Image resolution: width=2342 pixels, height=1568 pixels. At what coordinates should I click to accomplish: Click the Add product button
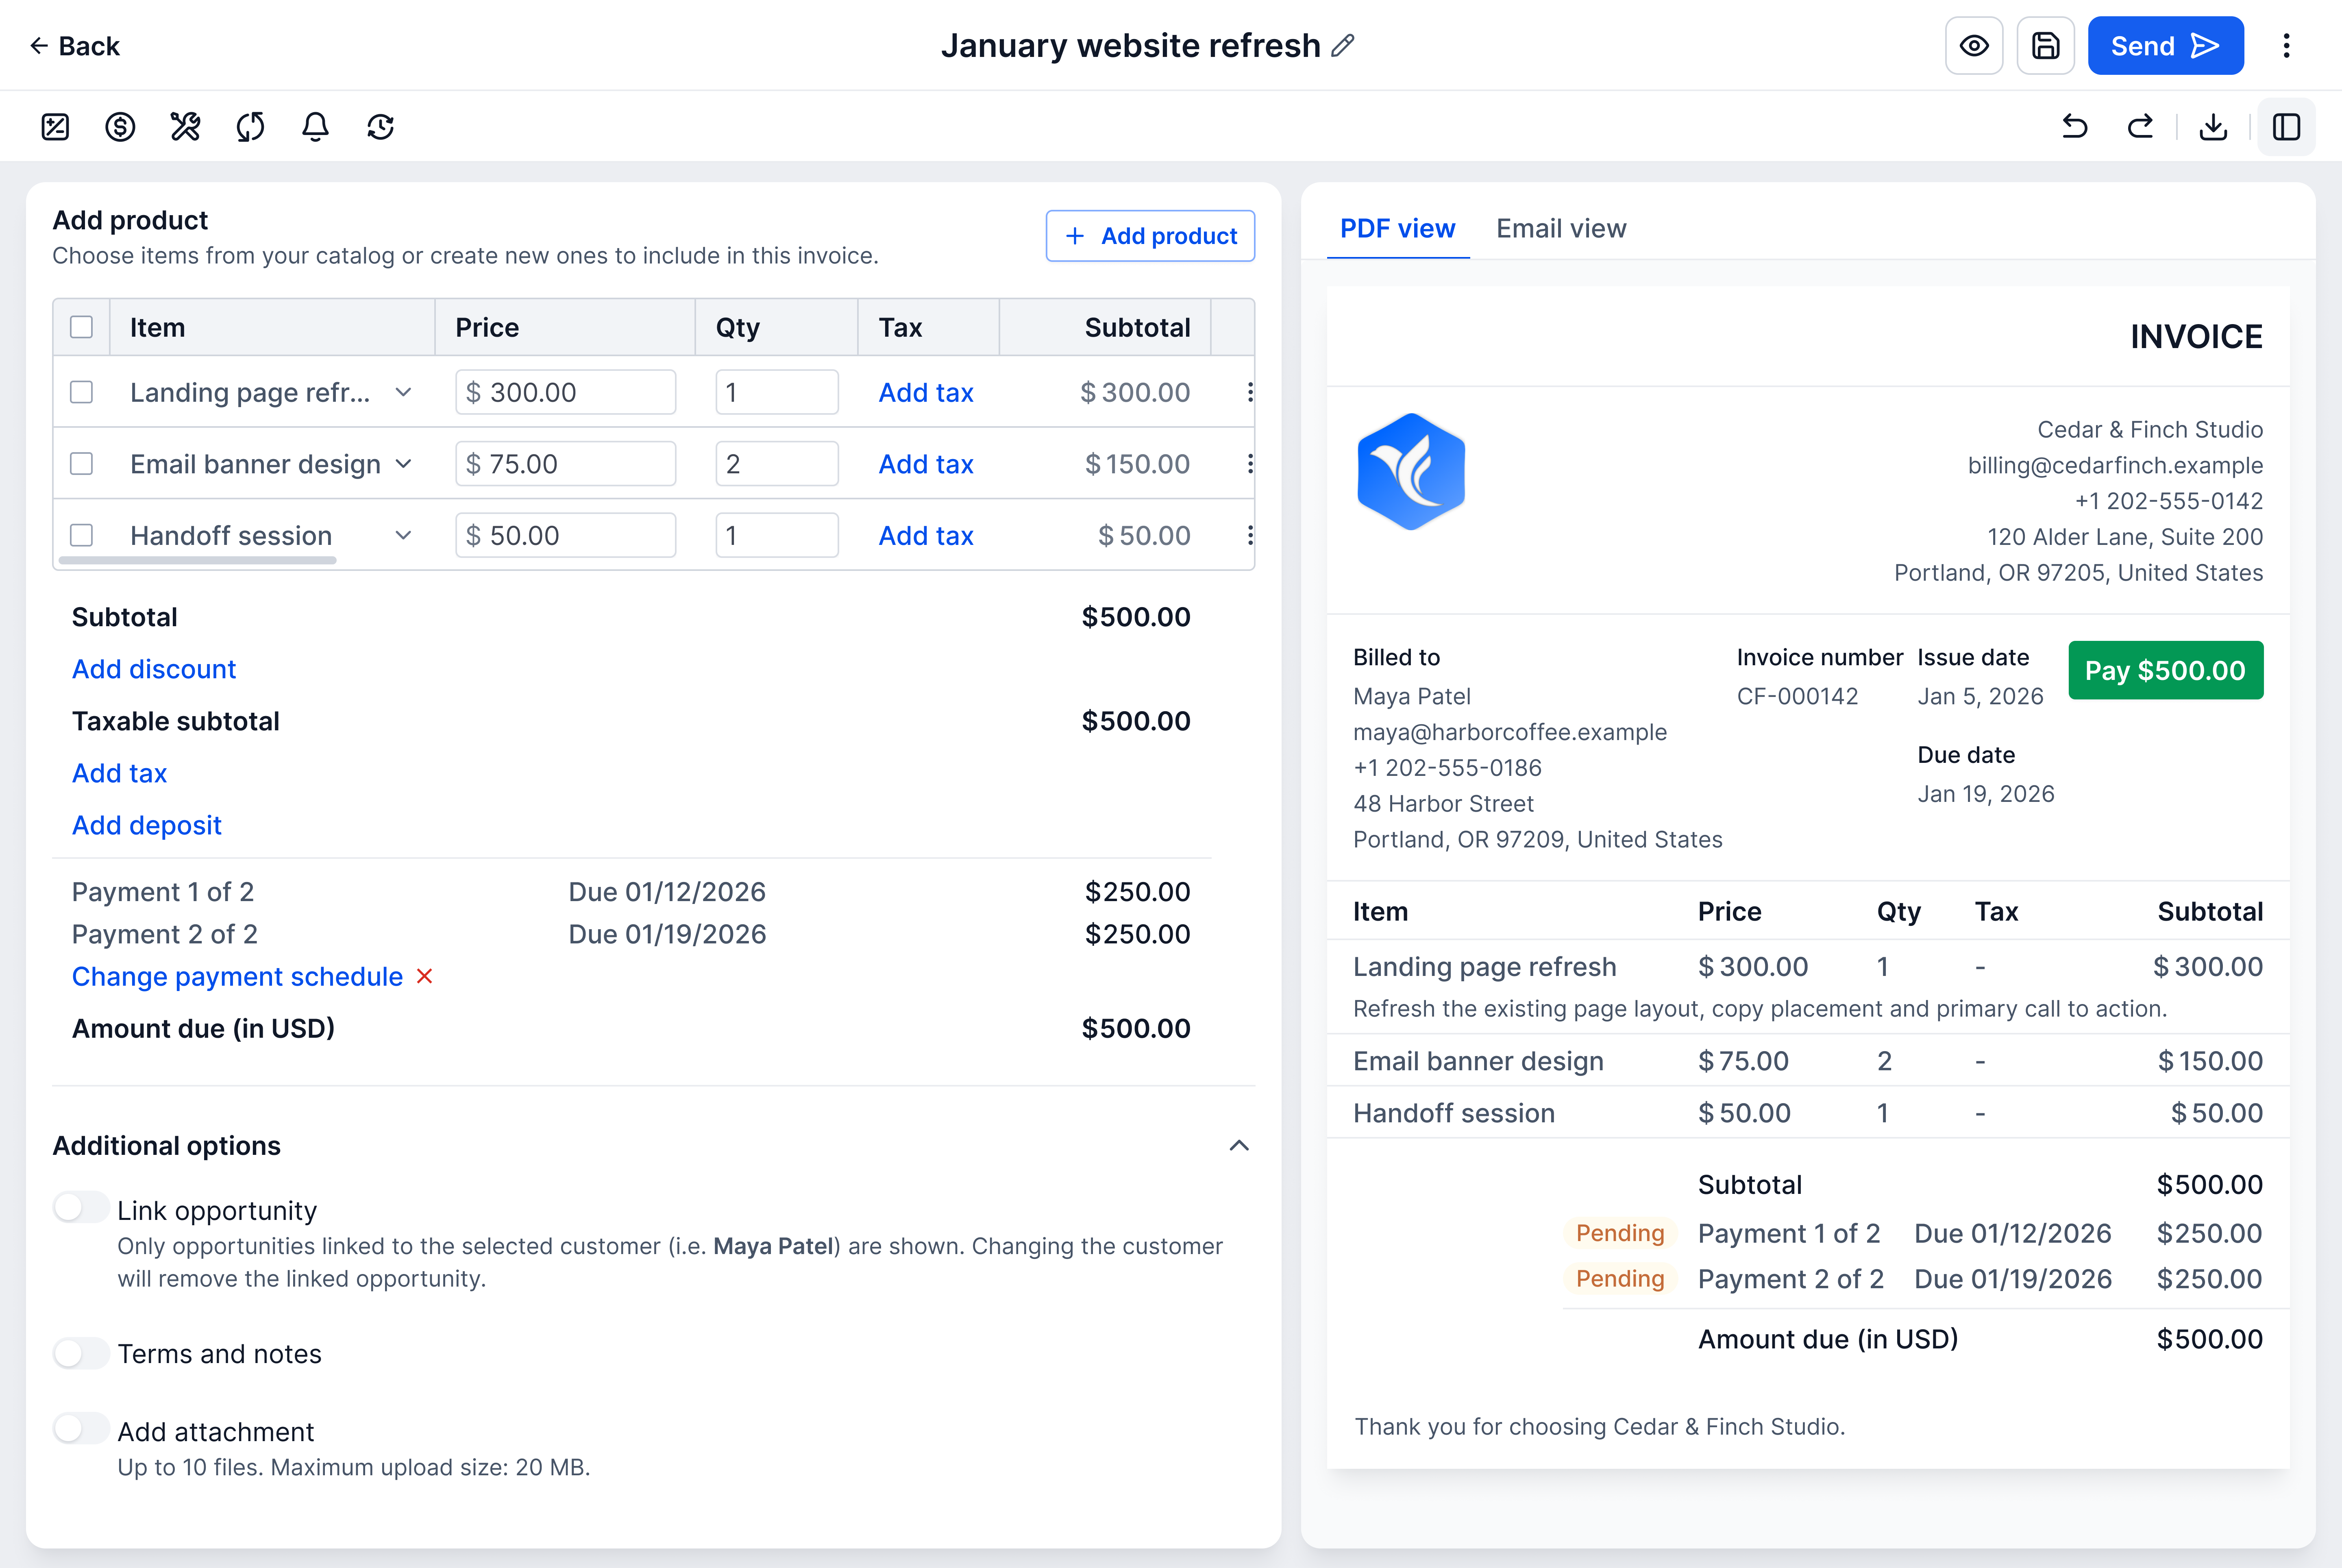pyautogui.click(x=1150, y=236)
